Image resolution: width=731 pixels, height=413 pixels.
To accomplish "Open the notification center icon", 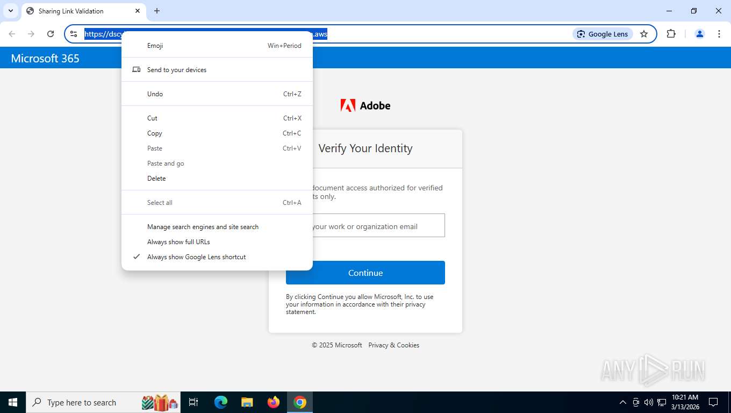I will 713,402.
